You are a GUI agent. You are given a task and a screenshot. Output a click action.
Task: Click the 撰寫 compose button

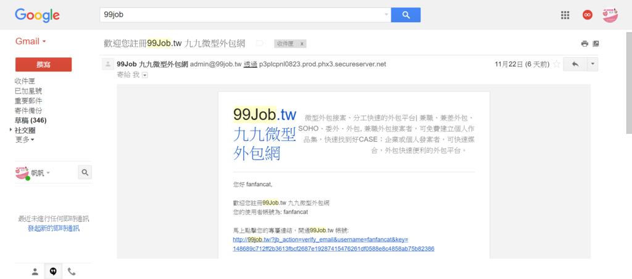click(43, 65)
